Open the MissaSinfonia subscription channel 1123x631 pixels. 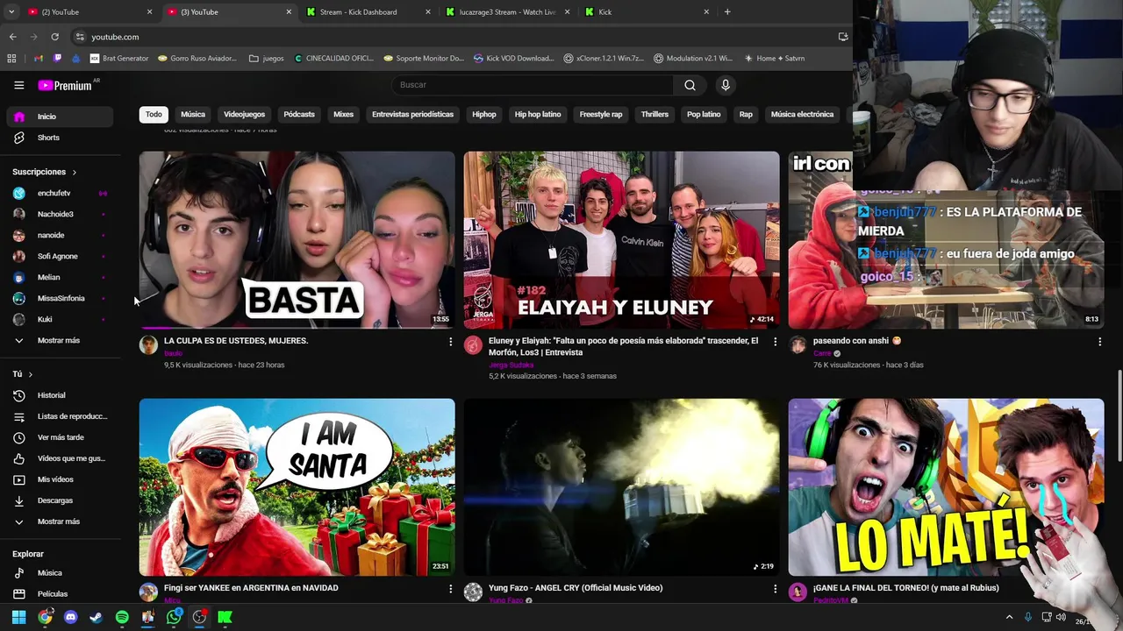(60, 298)
